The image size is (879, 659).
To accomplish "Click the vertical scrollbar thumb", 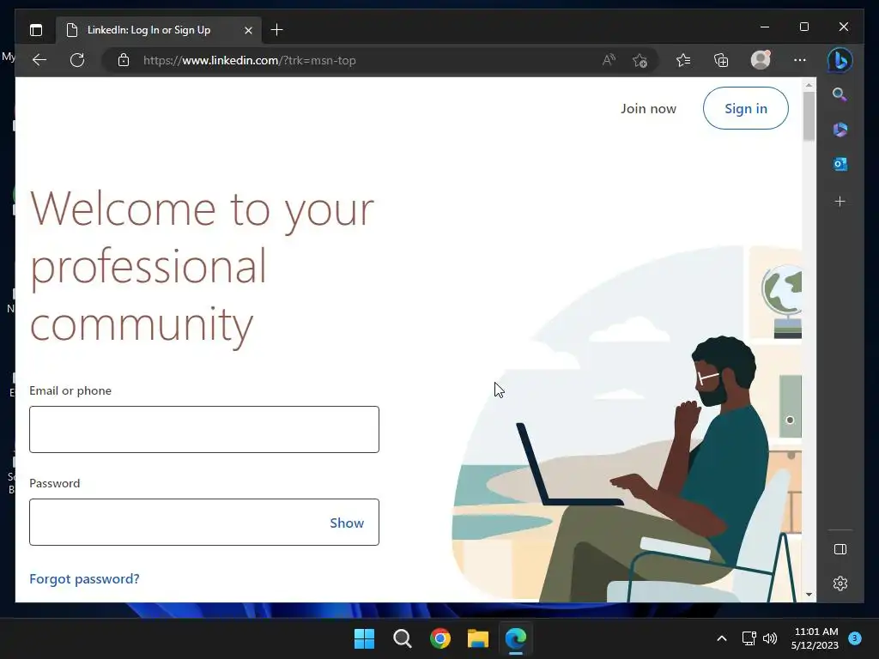I will pyautogui.click(x=809, y=116).
